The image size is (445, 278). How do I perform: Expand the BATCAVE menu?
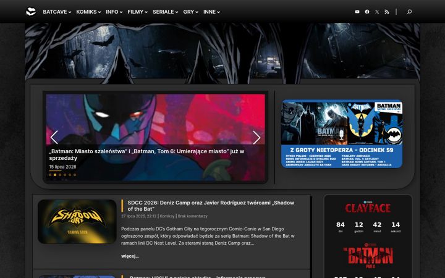tap(57, 12)
